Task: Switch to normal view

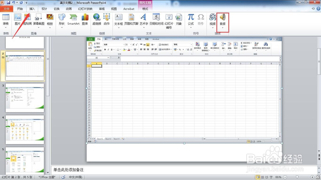Action: tap(258, 177)
